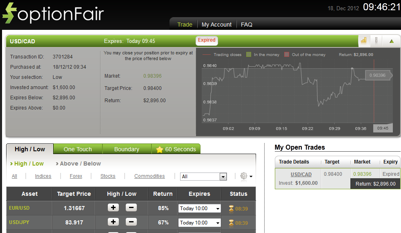Open the gear settings menu

coord(246,176)
